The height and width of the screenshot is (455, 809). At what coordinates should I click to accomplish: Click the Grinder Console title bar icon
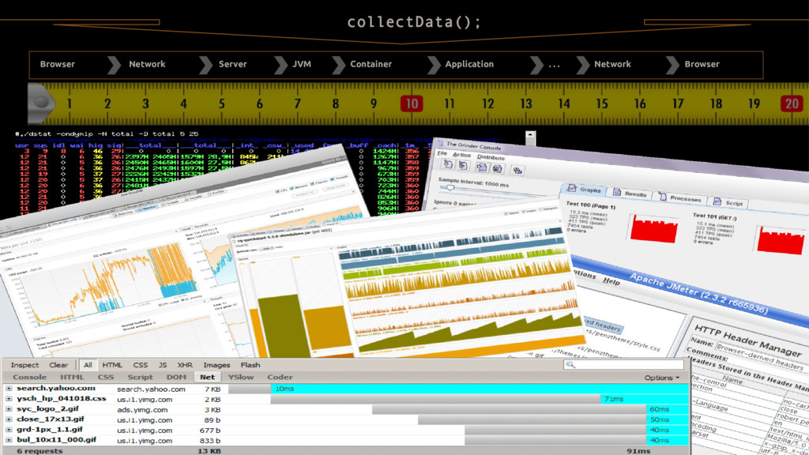point(440,143)
